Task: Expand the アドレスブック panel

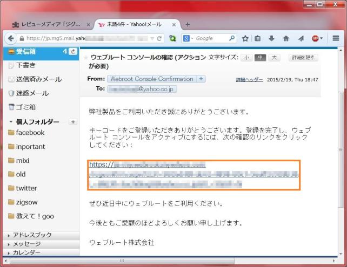Action: pyautogui.click(x=42, y=235)
